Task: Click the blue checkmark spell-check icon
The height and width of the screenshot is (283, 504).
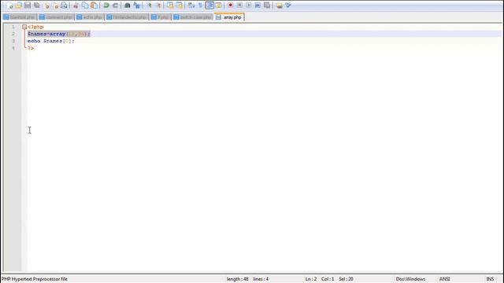Action: pos(288,6)
